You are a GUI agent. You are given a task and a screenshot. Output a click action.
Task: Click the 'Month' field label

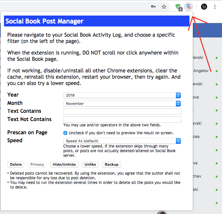point(15,103)
